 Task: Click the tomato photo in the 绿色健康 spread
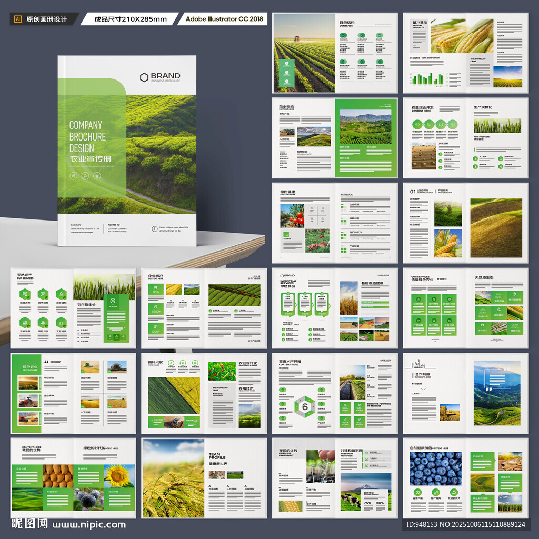pyautogui.click(x=292, y=215)
